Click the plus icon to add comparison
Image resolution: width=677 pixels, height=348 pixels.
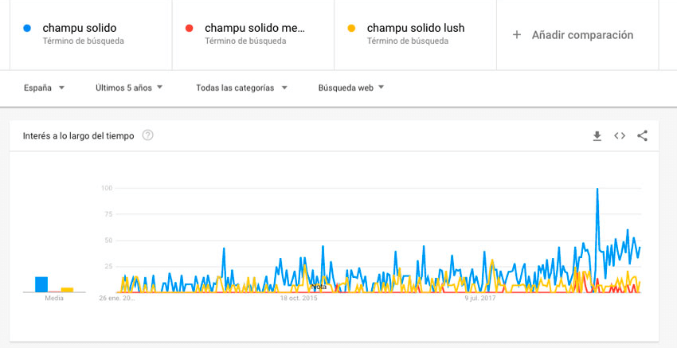click(x=516, y=35)
